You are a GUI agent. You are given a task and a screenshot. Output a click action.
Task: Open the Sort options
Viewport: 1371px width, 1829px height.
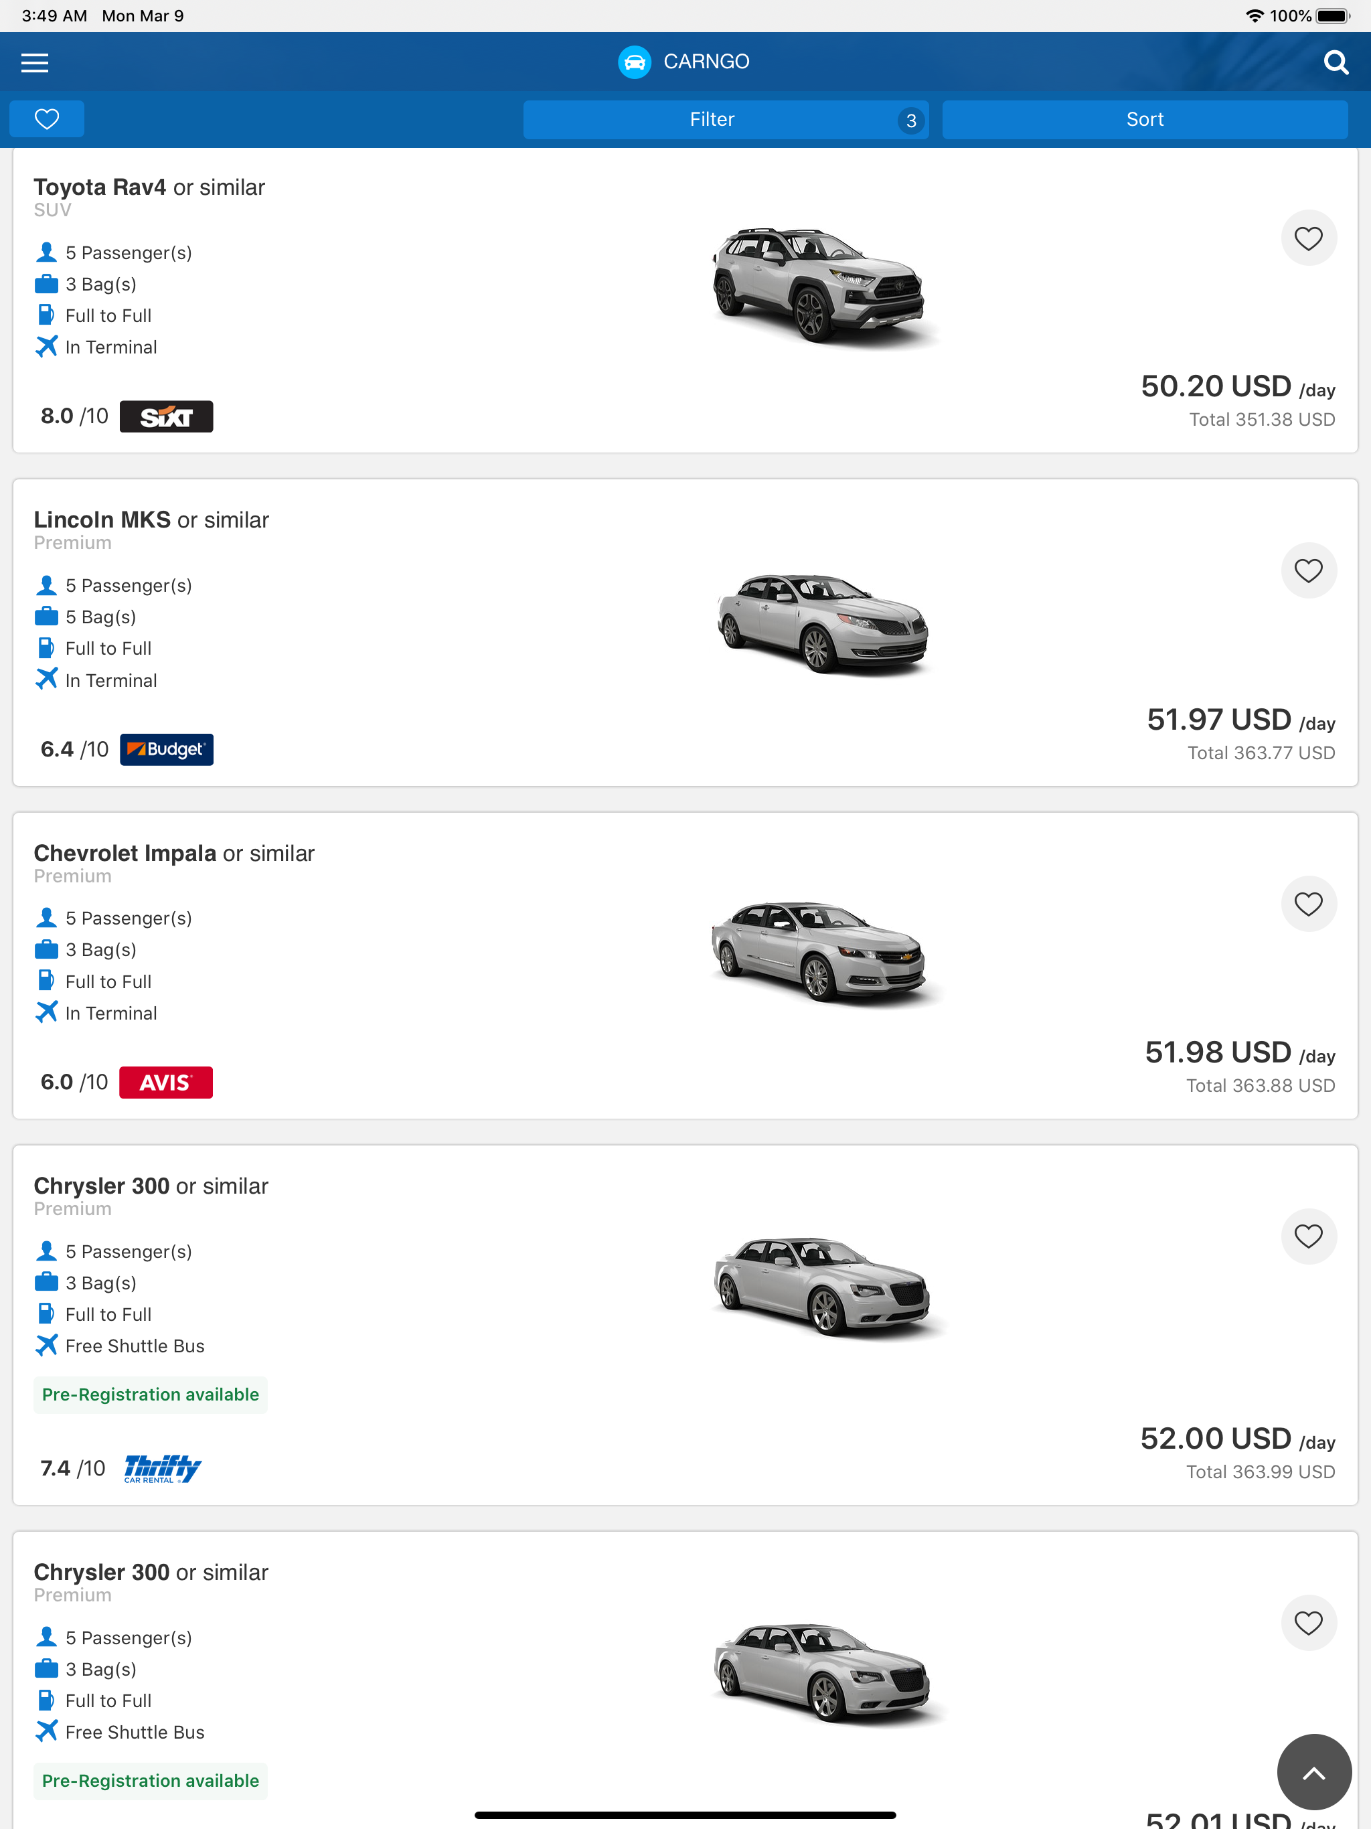pyautogui.click(x=1145, y=119)
